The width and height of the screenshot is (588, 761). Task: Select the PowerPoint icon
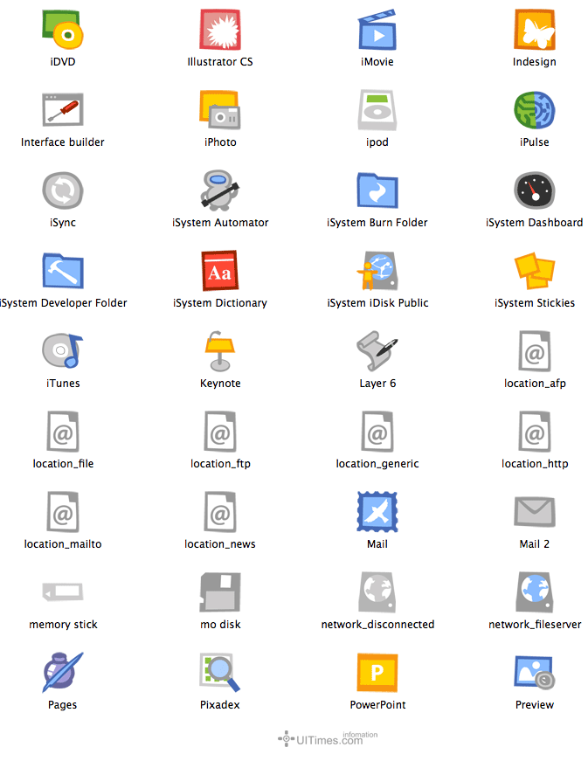pyautogui.click(x=377, y=673)
